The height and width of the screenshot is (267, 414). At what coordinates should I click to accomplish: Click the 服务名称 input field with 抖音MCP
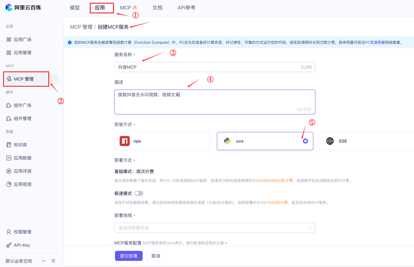point(215,67)
